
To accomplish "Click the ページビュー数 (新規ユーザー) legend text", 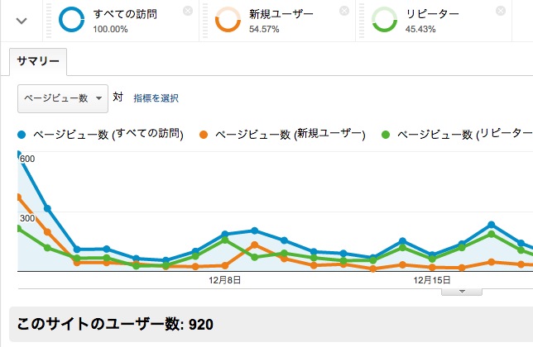I will tap(290, 134).
